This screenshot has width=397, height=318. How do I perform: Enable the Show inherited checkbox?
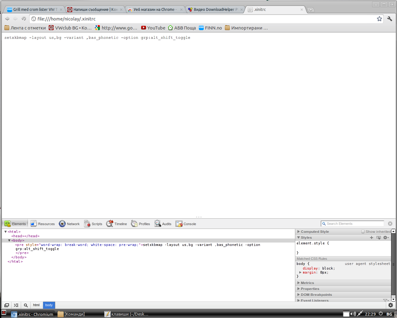pyautogui.click(x=363, y=232)
